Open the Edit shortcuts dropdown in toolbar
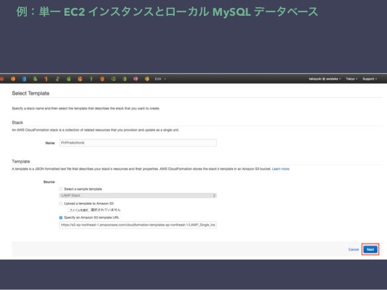Screen dimensions: 387x290 pos(160,79)
